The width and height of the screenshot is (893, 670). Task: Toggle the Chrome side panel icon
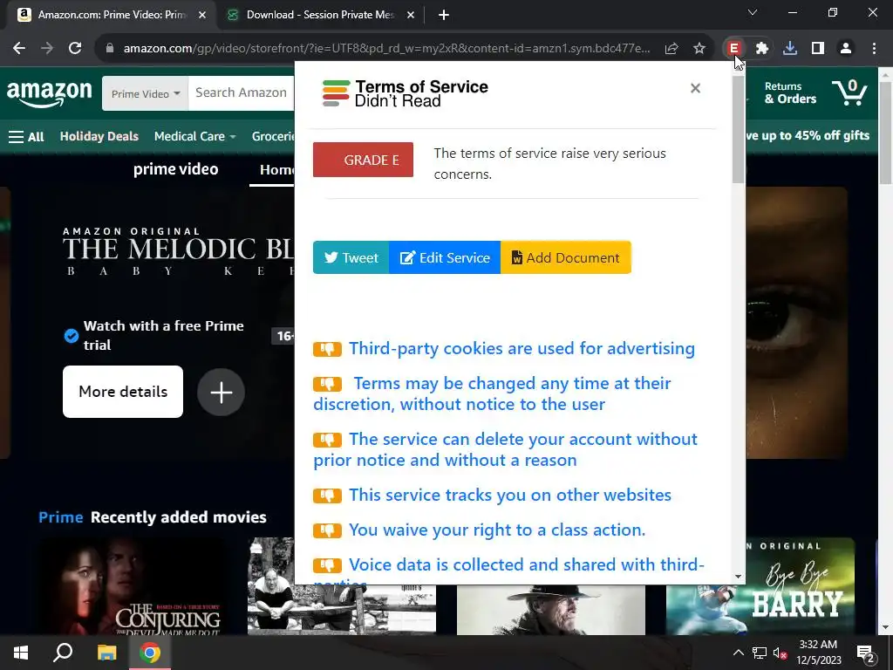point(818,49)
